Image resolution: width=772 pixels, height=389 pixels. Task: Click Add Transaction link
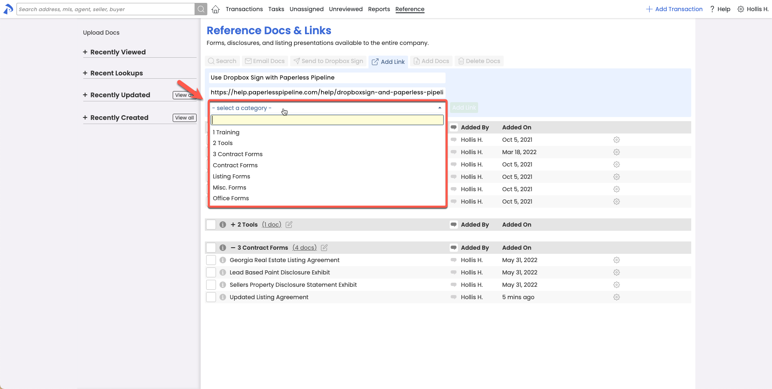click(674, 9)
